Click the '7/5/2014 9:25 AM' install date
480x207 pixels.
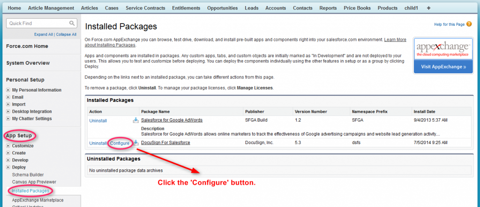430,143
